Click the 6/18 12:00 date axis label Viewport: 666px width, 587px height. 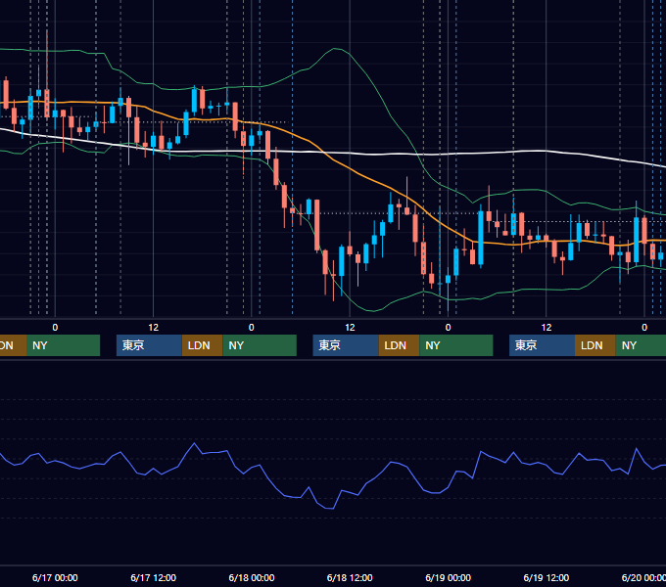tap(350, 577)
